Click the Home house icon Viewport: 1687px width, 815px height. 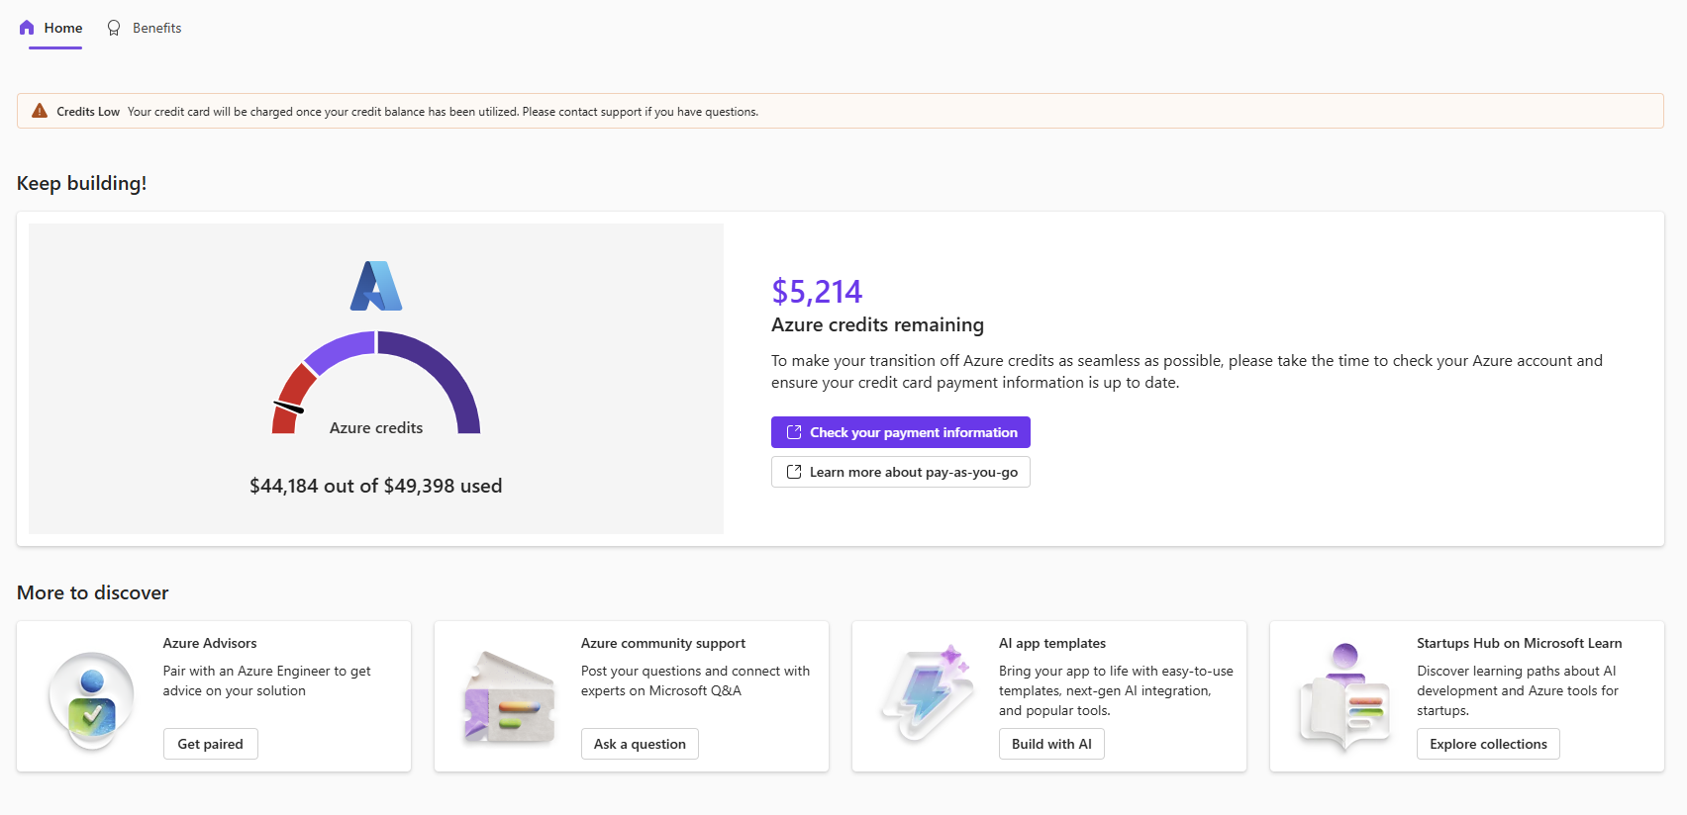click(27, 28)
